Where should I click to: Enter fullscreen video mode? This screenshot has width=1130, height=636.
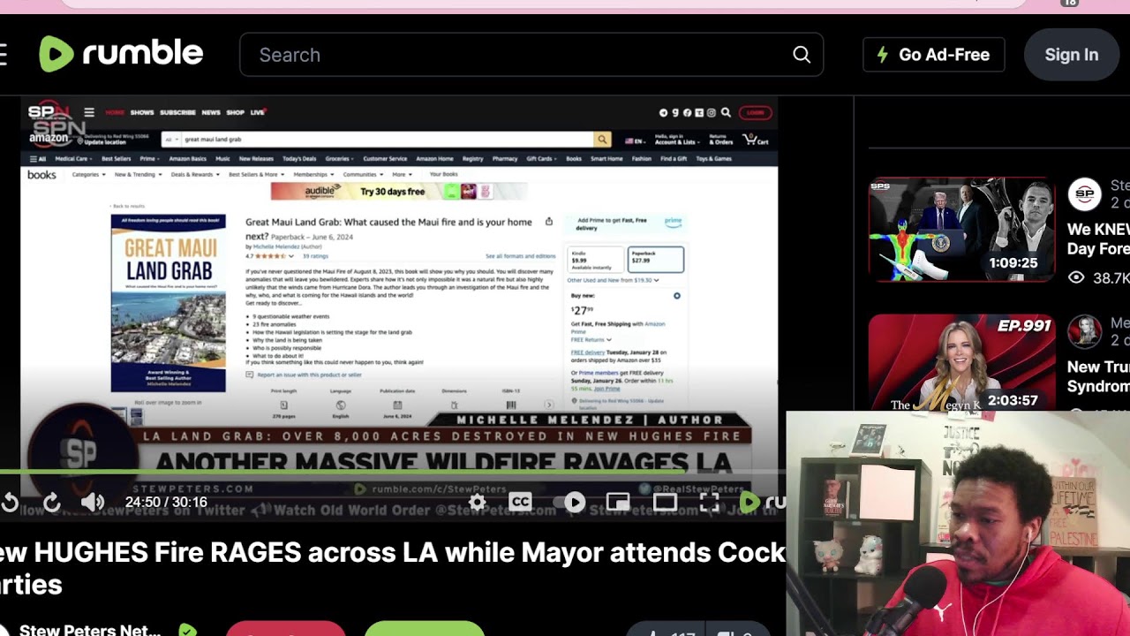pyautogui.click(x=709, y=503)
